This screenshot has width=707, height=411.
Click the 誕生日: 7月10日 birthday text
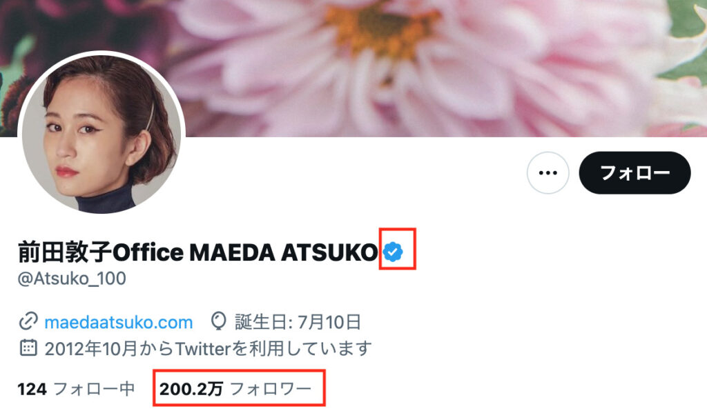(298, 322)
